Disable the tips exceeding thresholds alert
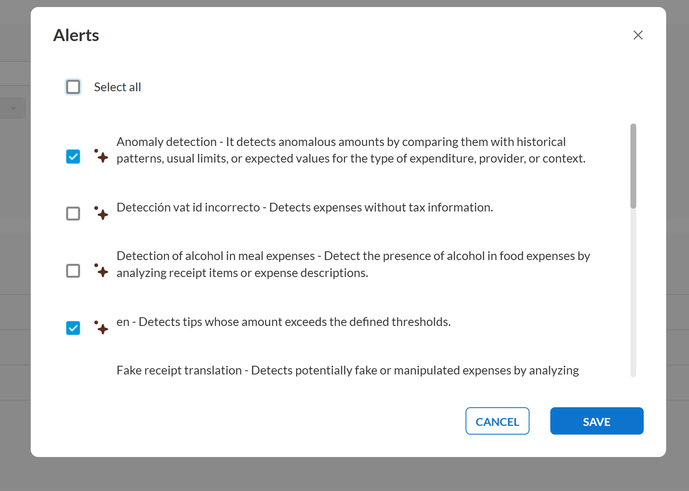 coord(73,328)
